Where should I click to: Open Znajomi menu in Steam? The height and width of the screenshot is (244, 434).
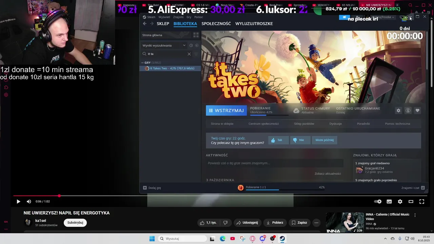tap(178, 17)
